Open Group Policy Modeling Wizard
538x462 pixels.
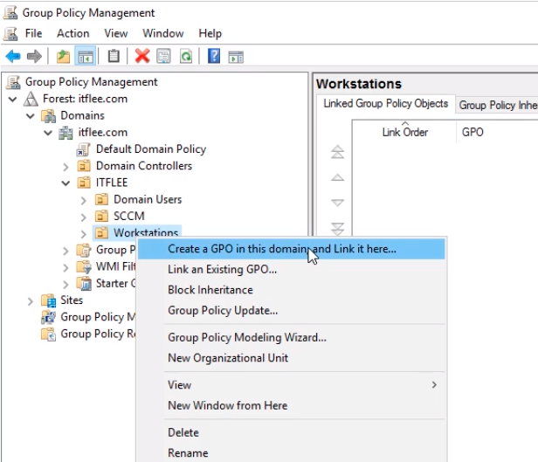[x=292, y=337]
